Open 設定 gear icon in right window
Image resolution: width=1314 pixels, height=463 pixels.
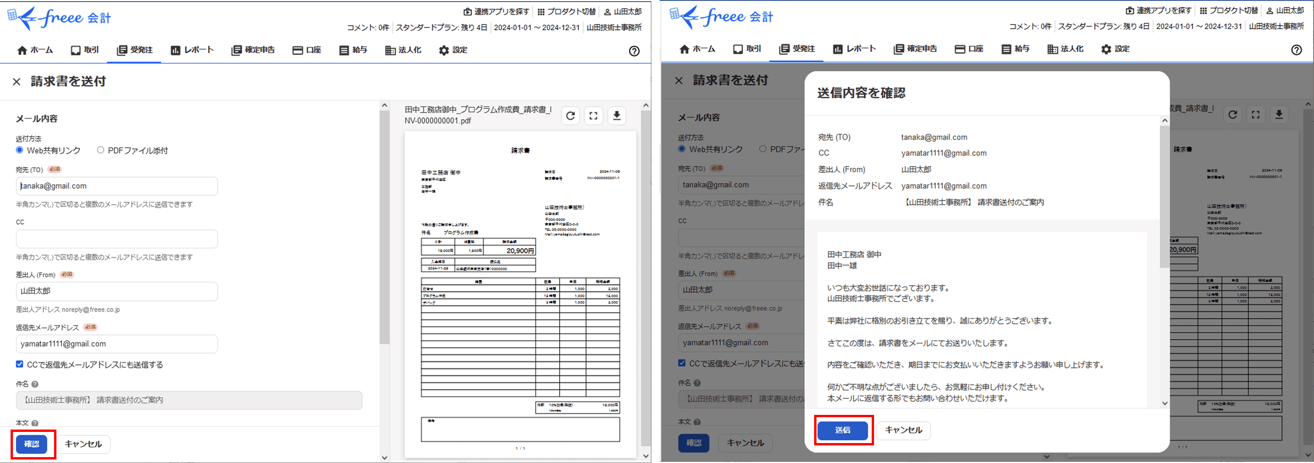click(x=1106, y=49)
